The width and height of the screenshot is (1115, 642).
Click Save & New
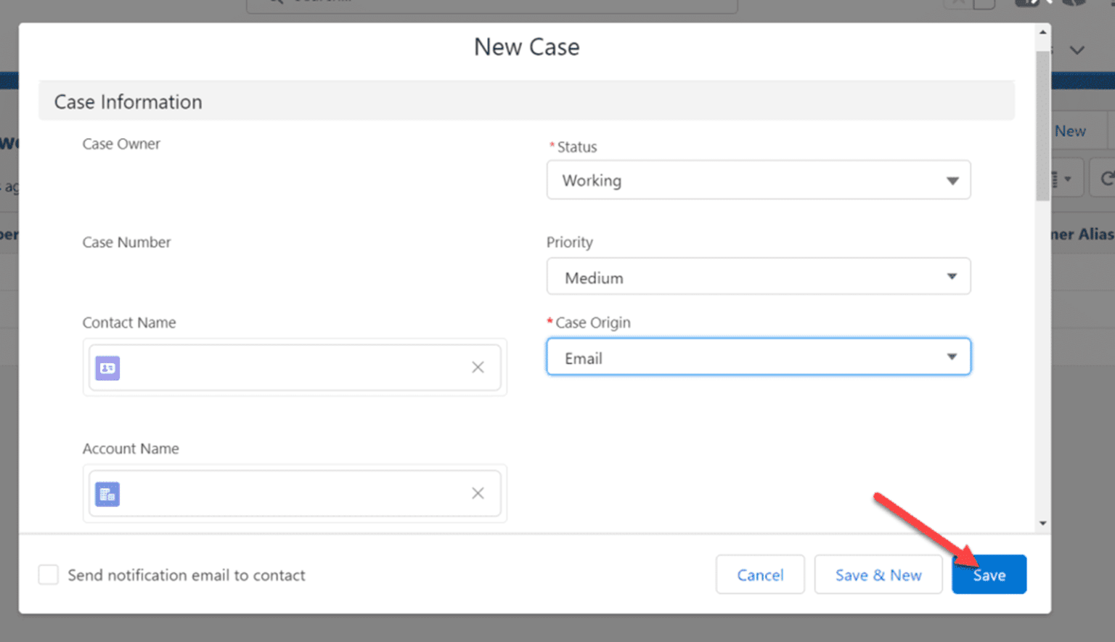pos(878,574)
